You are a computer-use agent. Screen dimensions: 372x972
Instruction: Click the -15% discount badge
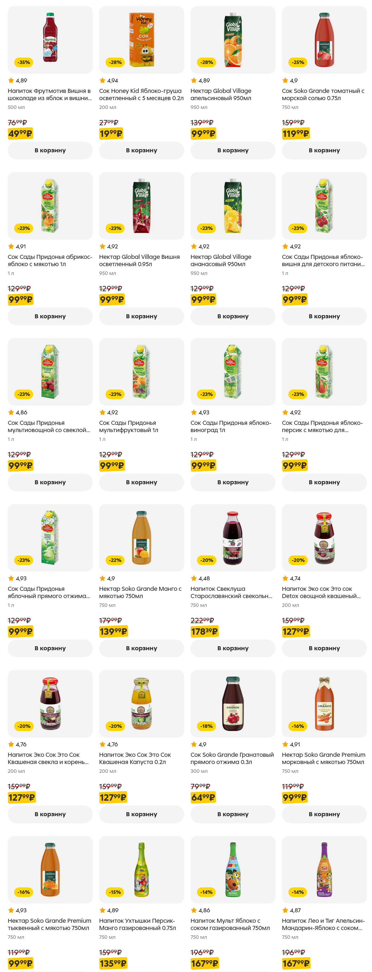click(x=115, y=892)
